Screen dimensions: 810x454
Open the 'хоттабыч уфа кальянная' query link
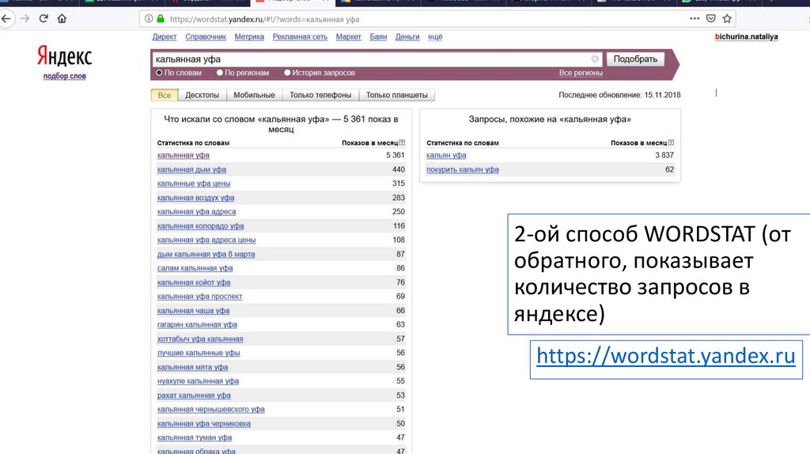pos(200,339)
